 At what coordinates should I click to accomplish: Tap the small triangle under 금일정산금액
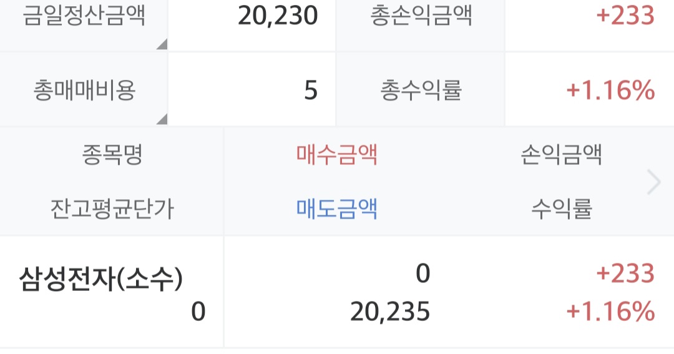pos(162,44)
